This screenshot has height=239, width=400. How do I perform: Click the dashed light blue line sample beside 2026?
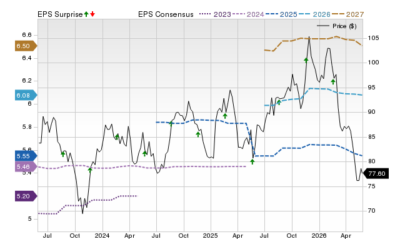click(304, 14)
